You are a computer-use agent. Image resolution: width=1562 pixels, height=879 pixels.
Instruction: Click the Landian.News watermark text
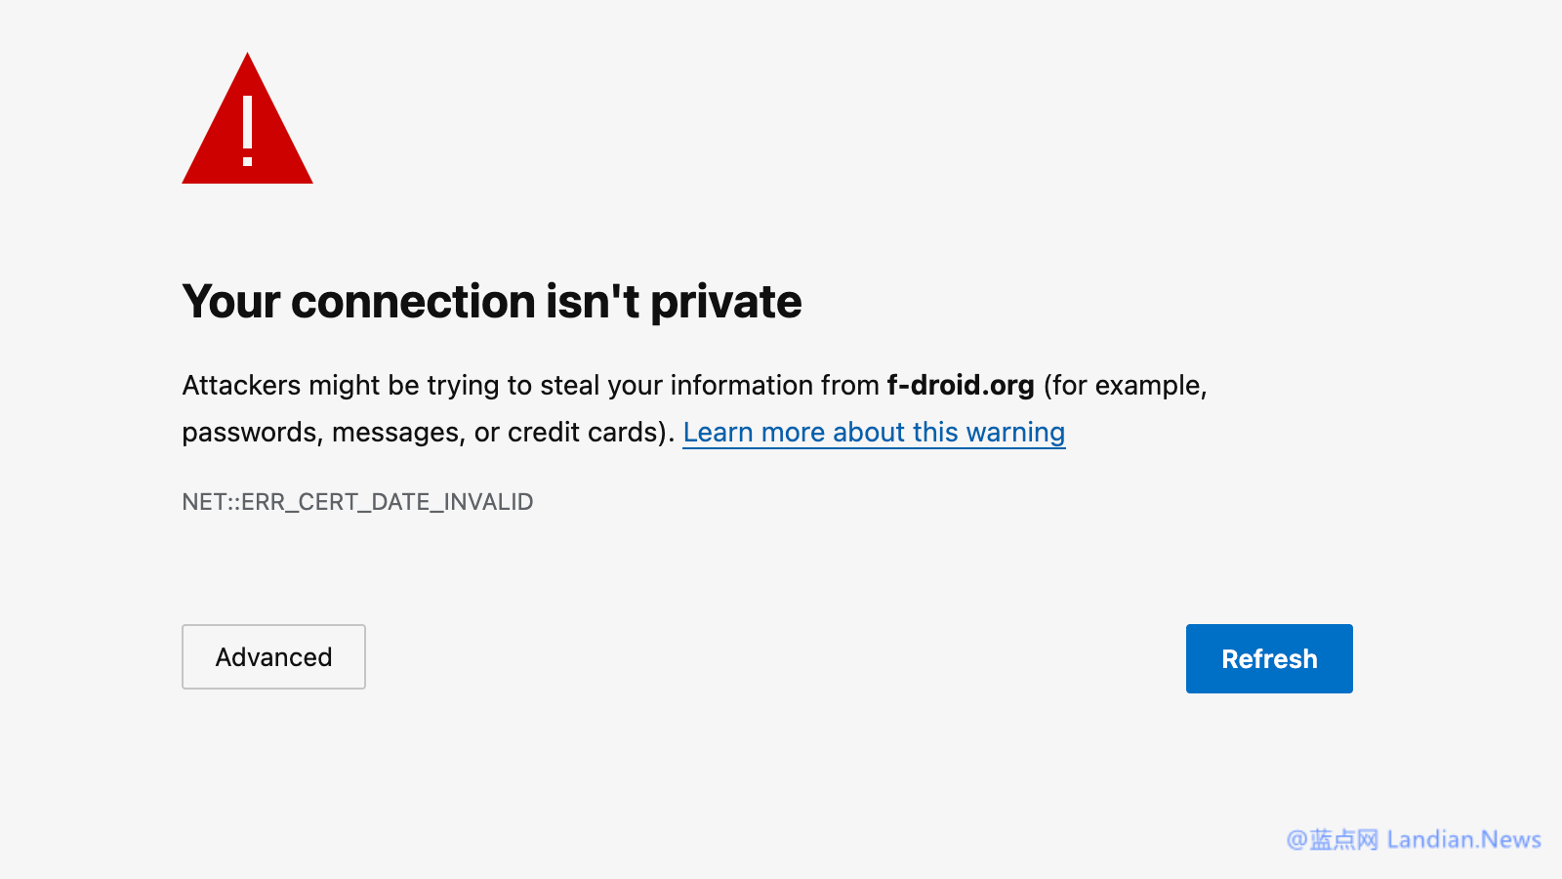point(1463,839)
